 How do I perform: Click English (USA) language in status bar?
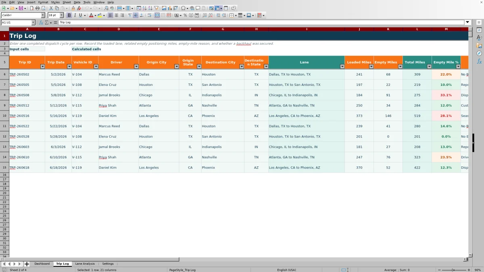pos(286,270)
